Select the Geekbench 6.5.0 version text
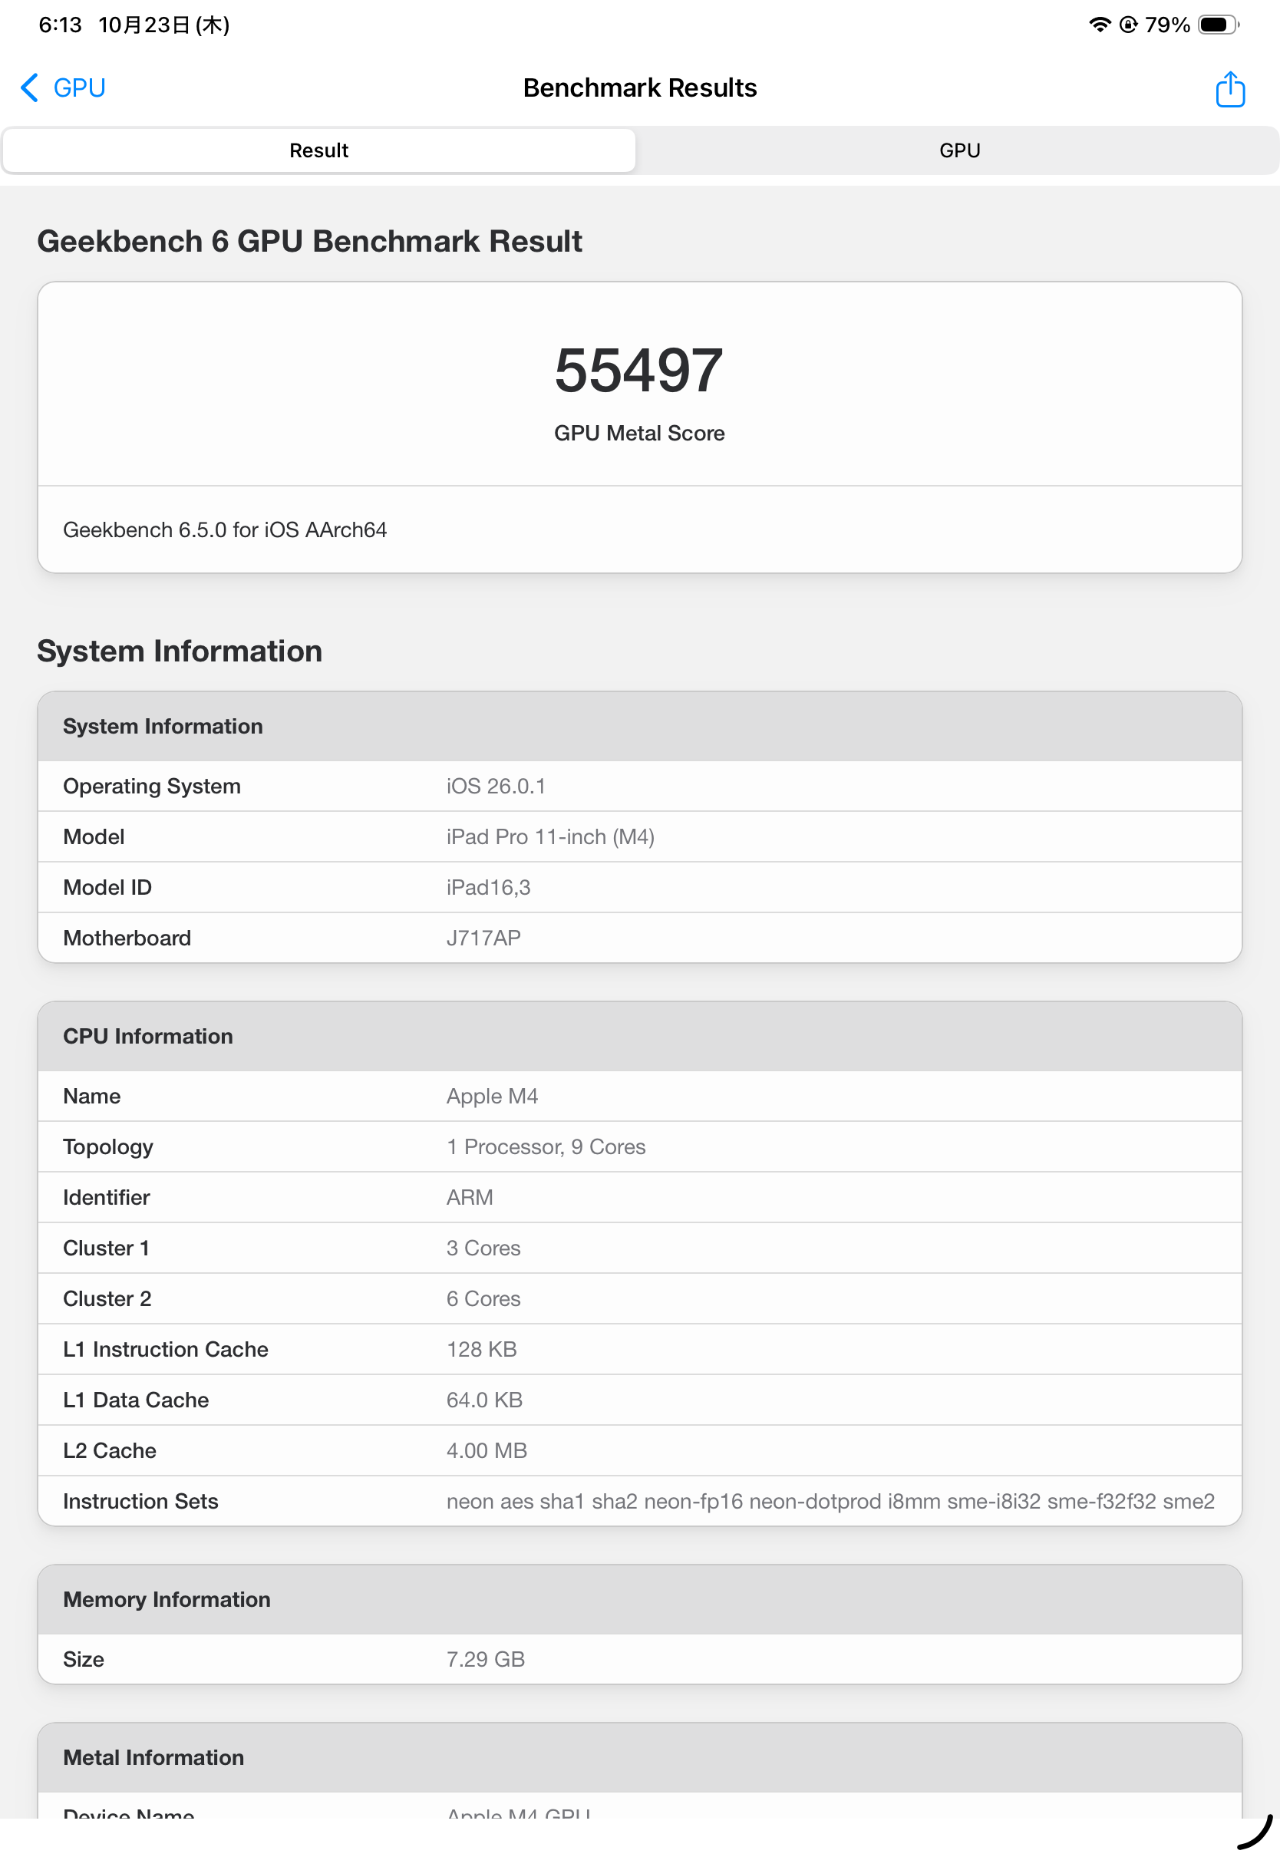This screenshot has width=1280, height=1857. coord(225,530)
